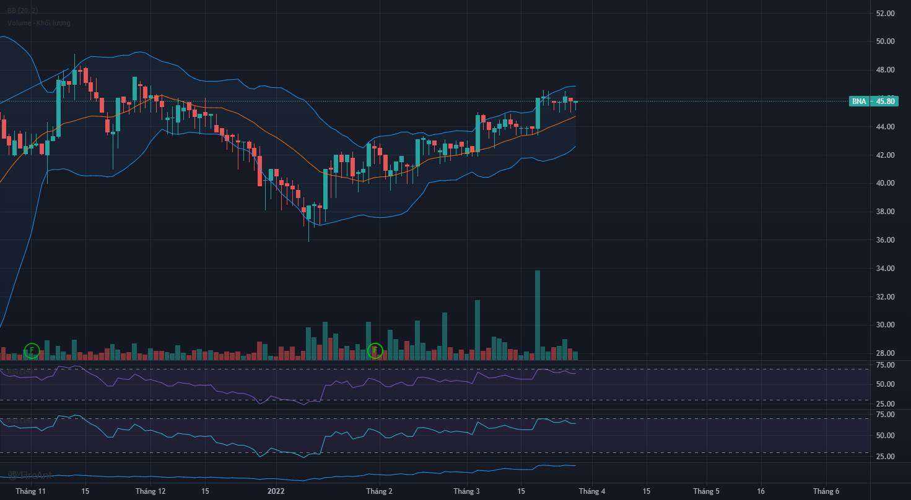Image resolution: width=911 pixels, height=500 pixels.
Task: Click the F marker near Tháng 2
Action: point(375,351)
